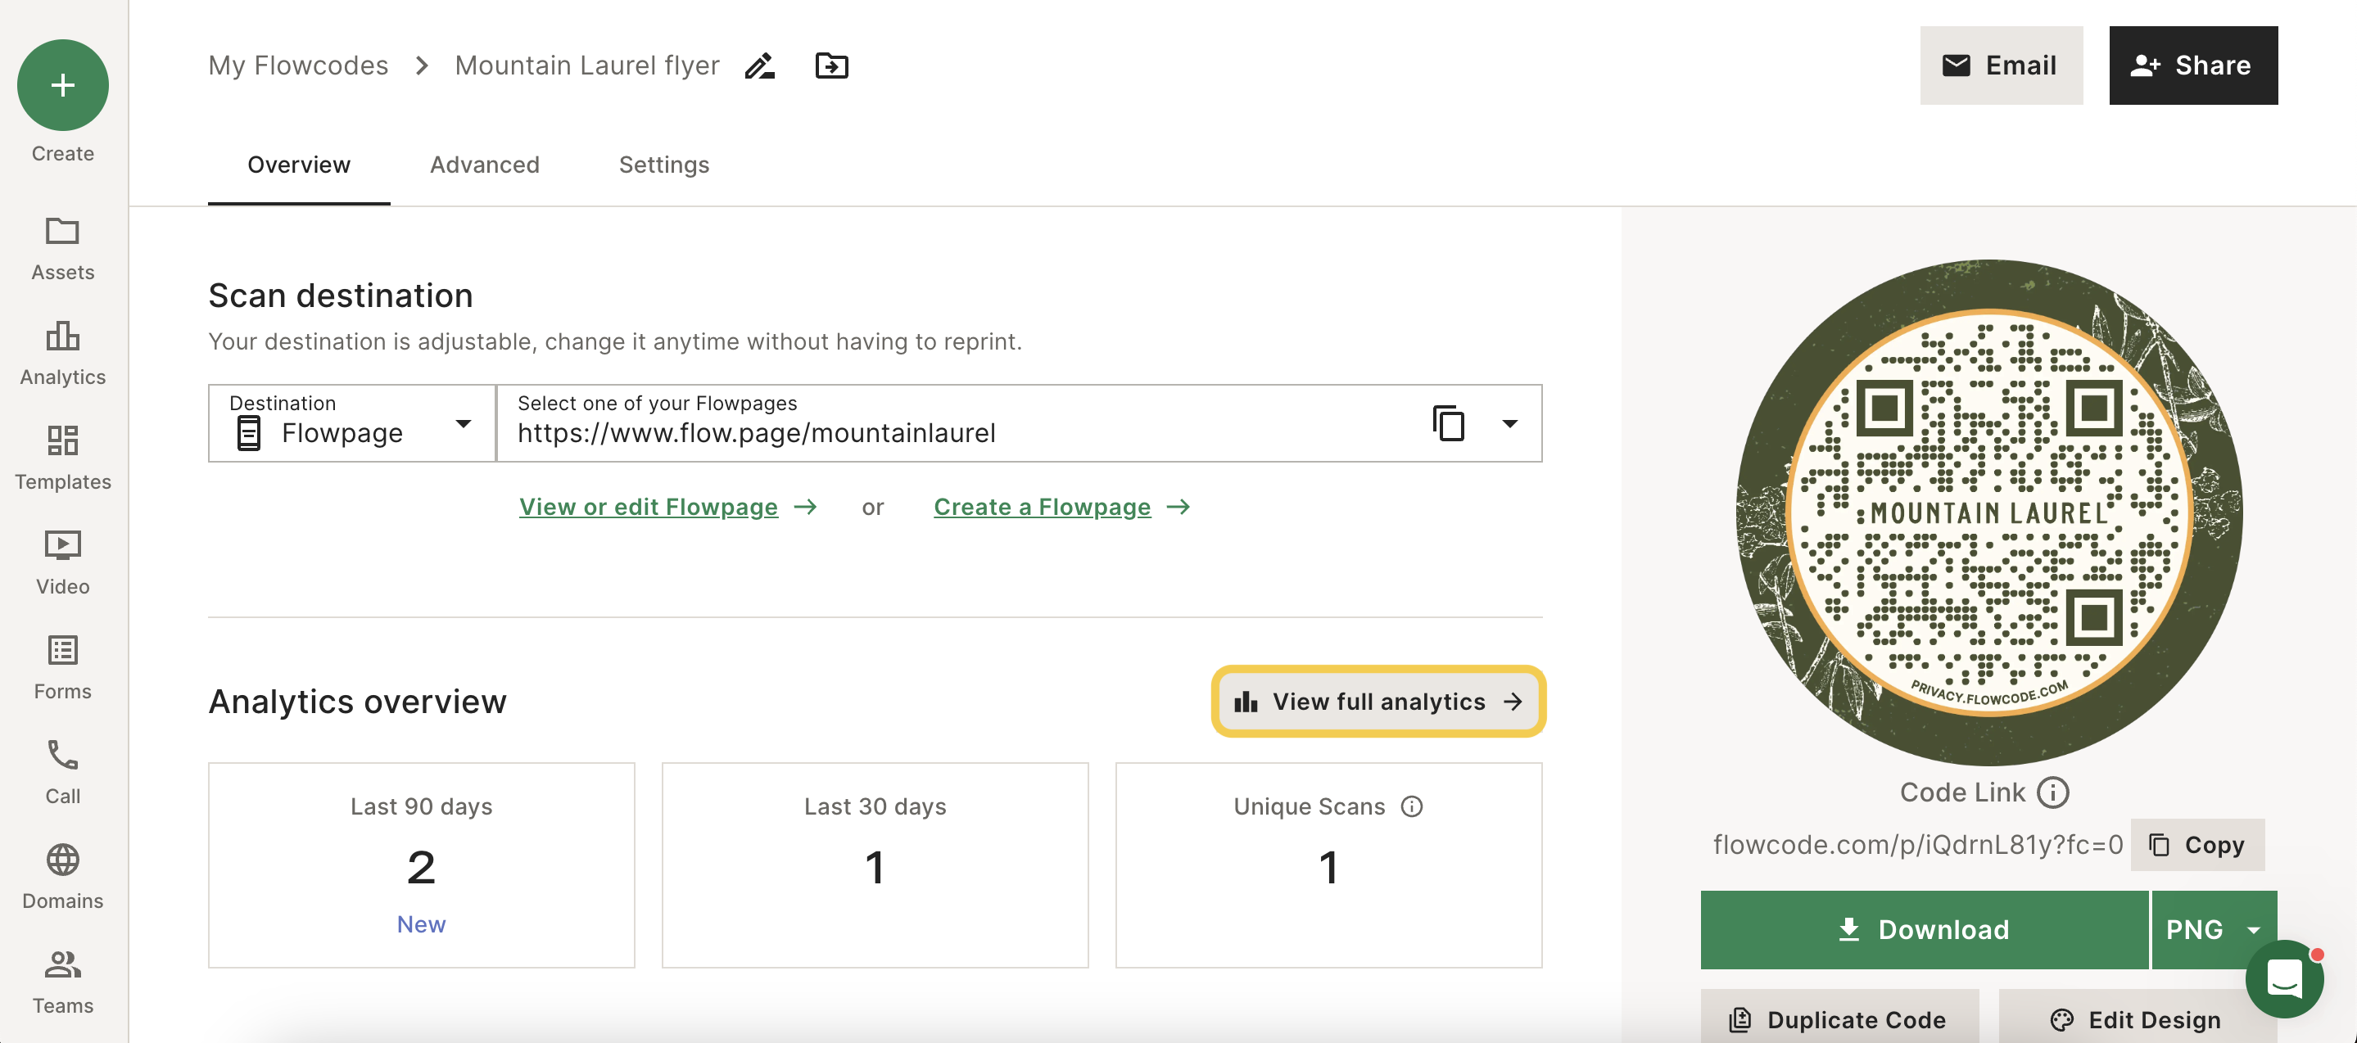This screenshot has width=2357, height=1043.
Task: Go to My Flowcodes breadcrumb
Action: (297, 65)
